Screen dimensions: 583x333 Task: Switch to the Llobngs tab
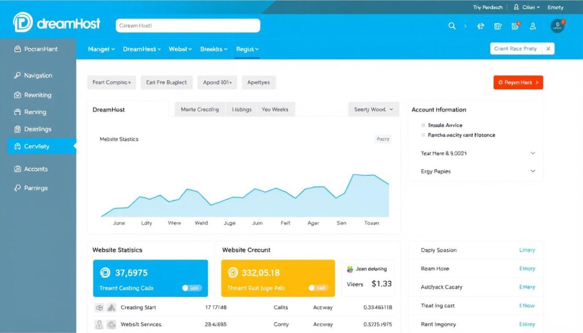[241, 109]
